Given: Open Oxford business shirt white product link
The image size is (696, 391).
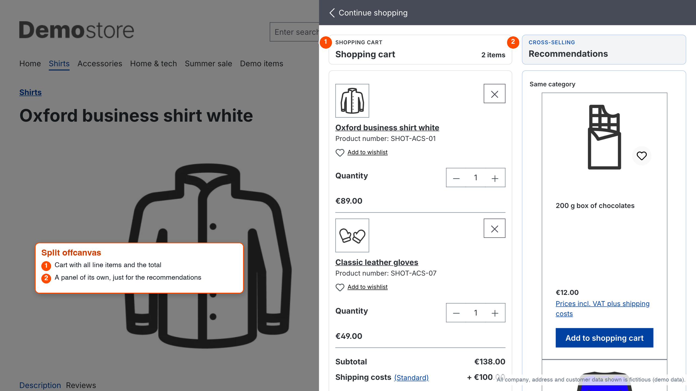Looking at the screenshot, I should [x=387, y=128].
